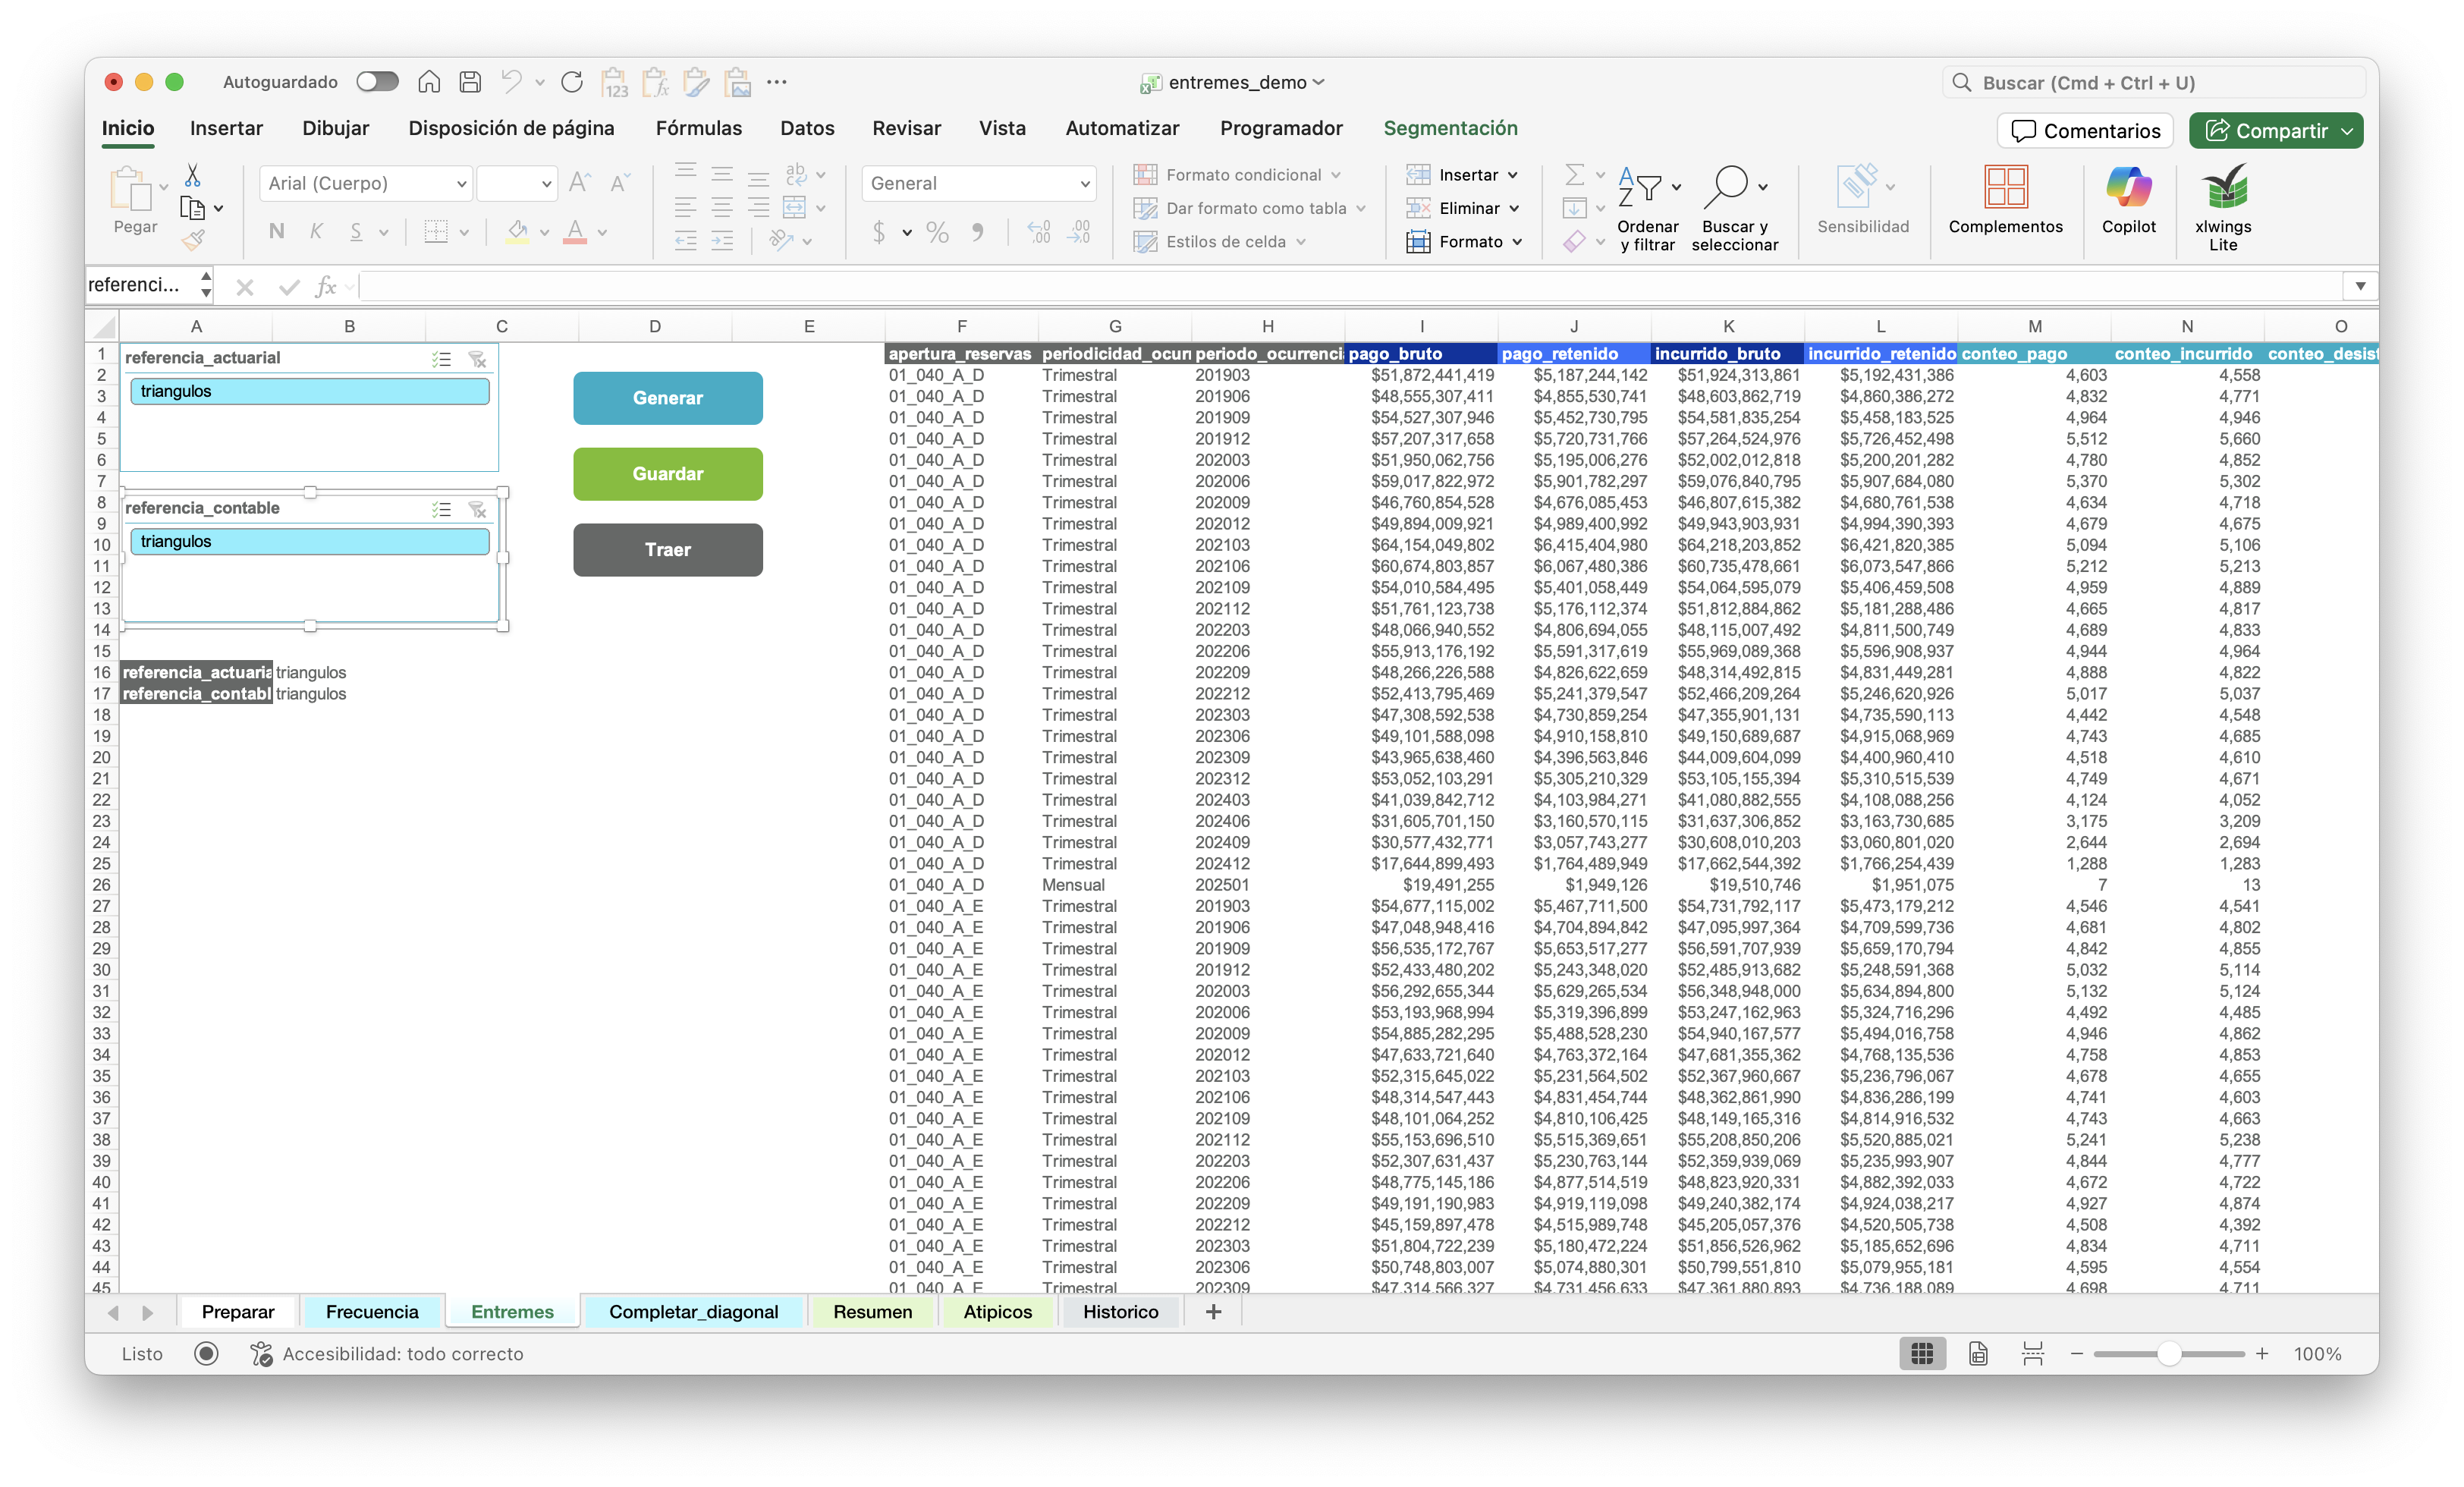This screenshot has width=2464, height=1487.
Task: Align text to center in the ribbon
Action: (x=722, y=208)
